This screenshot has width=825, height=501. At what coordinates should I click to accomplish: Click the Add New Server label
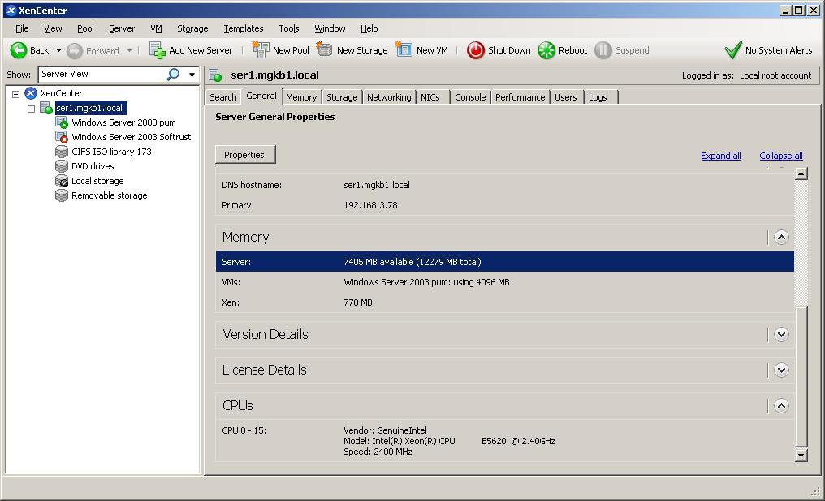click(201, 50)
